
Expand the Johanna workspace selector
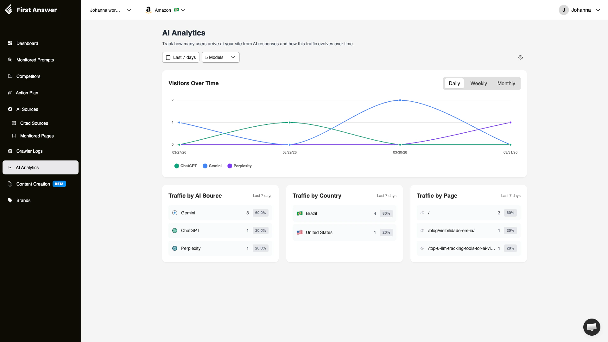[x=111, y=10]
